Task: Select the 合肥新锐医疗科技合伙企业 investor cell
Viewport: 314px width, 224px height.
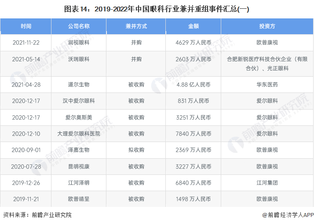Action: [267, 64]
